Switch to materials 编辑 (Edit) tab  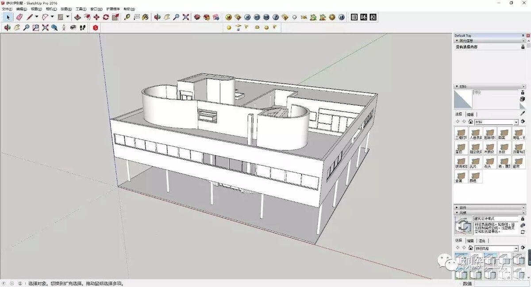point(470,114)
